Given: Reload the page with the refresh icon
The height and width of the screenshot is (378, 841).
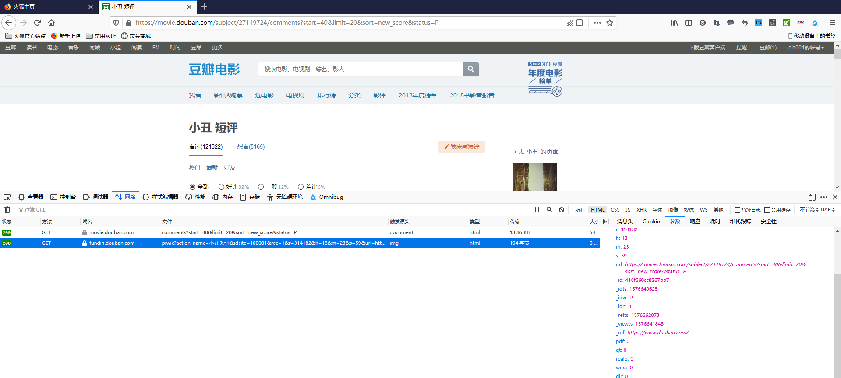Looking at the screenshot, I should coord(38,23).
